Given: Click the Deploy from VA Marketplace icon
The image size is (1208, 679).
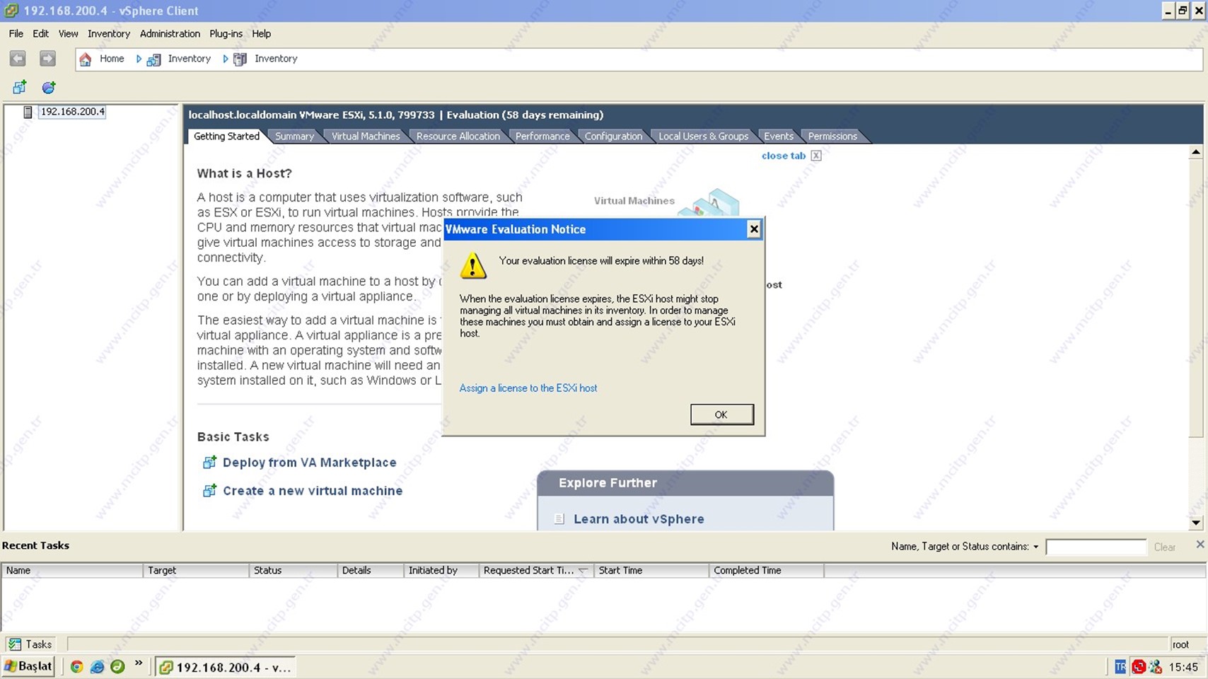Looking at the screenshot, I should [209, 463].
